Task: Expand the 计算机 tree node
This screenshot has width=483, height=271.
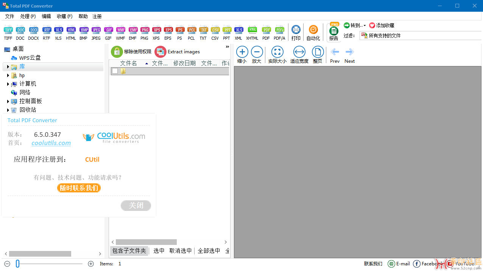Action: (8, 84)
